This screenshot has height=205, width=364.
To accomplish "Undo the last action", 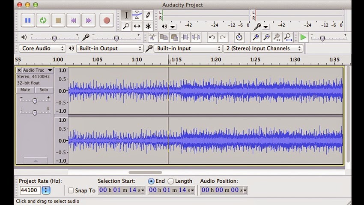I will tap(212, 37).
